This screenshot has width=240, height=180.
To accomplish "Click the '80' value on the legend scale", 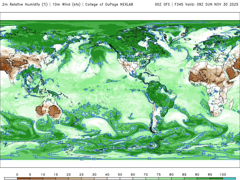I will click(x=171, y=175).
